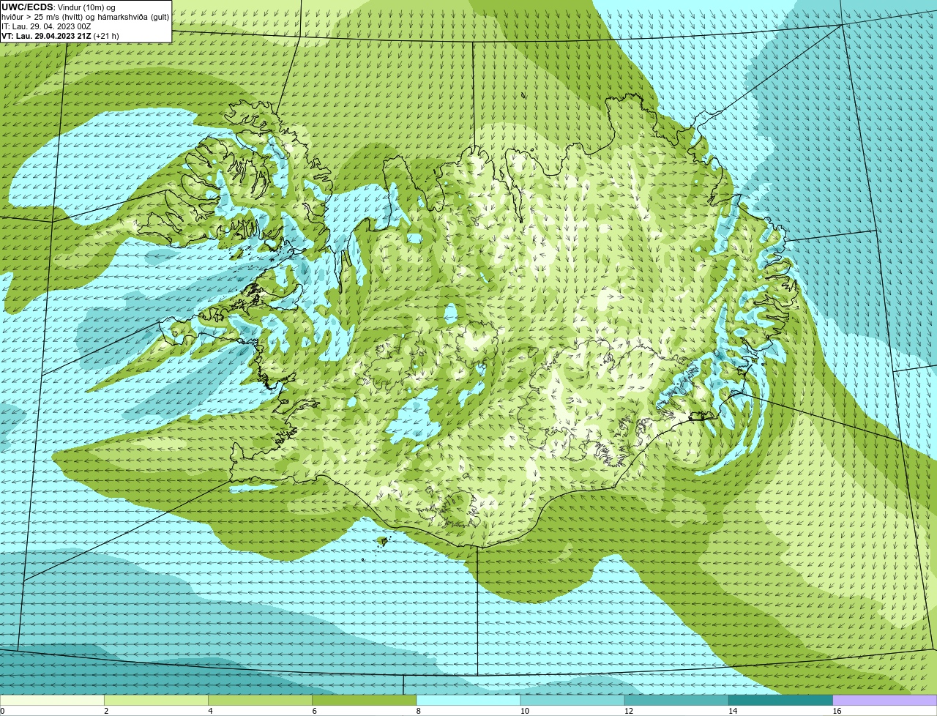Viewport: 937px width, 716px height.
Task: Pick the cyan 10–12 colorbar segment
Action: [x=572, y=701]
